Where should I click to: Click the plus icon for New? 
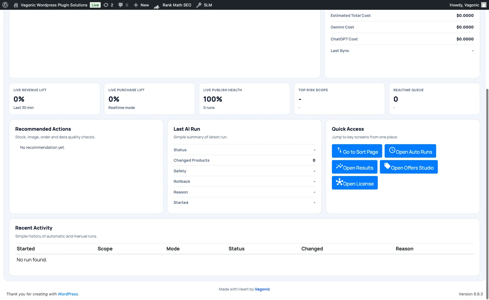coord(136,5)
